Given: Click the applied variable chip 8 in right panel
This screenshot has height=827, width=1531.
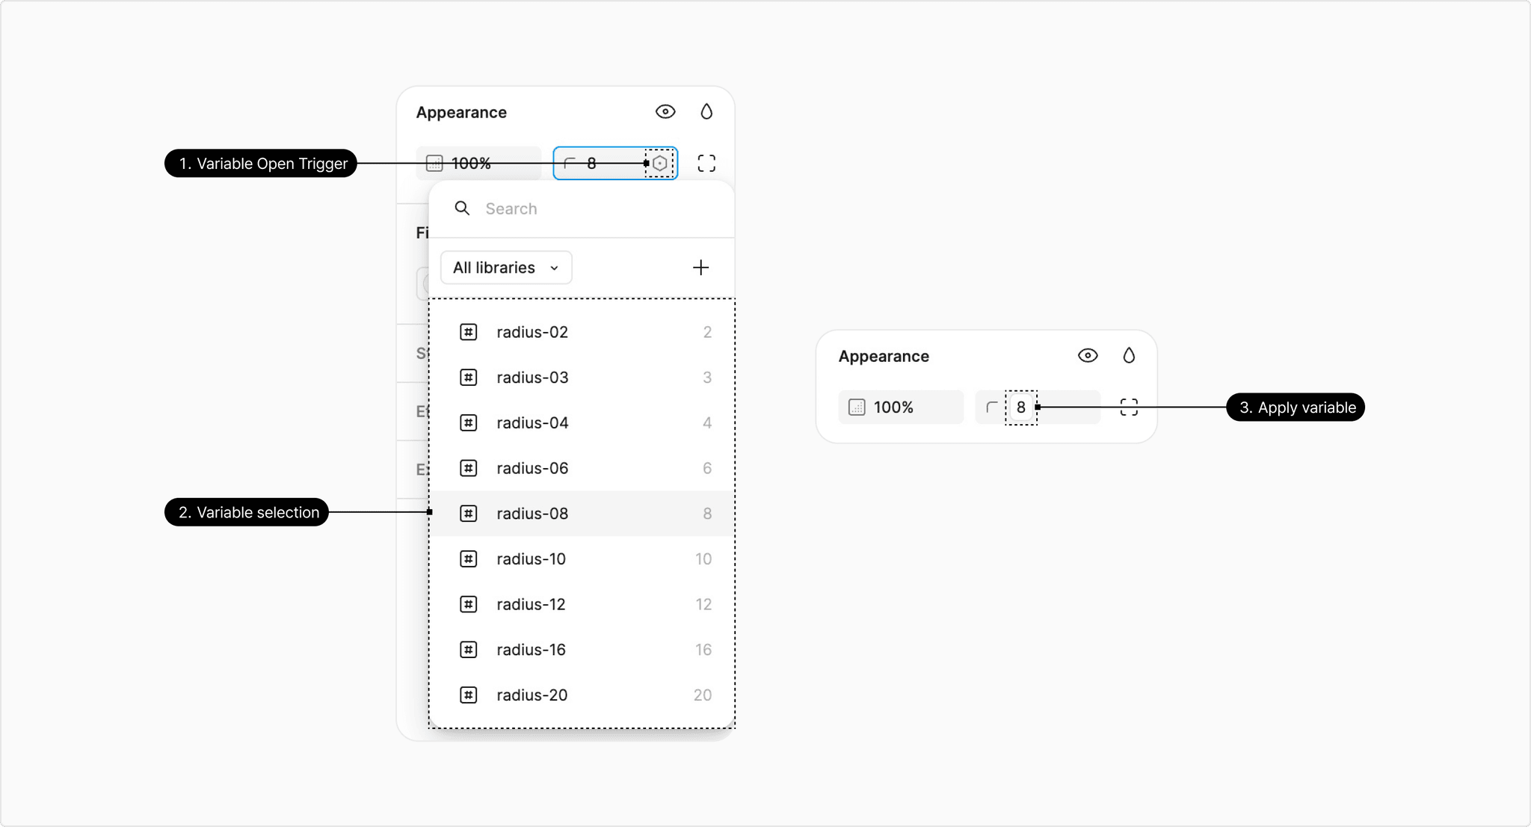Looking at the screenshot, I should (x=1020, y=408).
